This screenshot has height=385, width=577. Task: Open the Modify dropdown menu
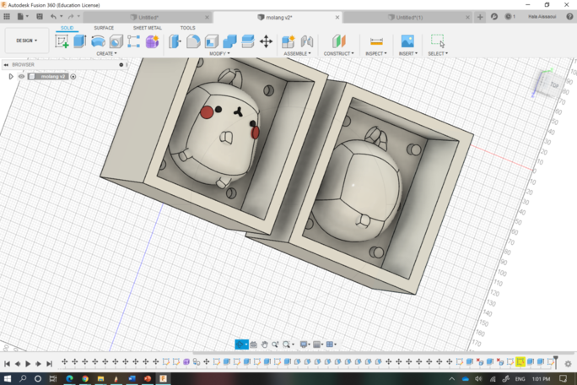[219, 54]
